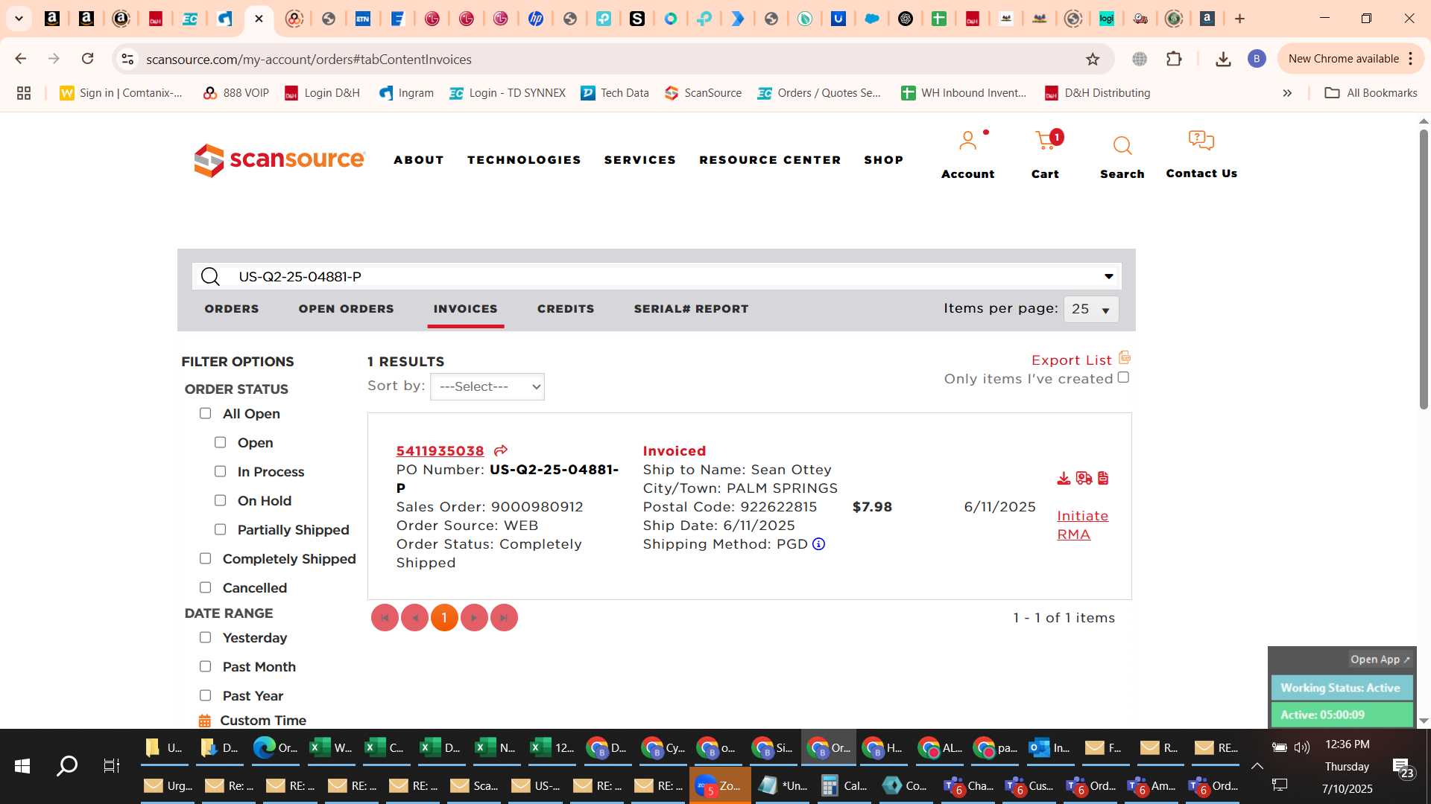Switch to the Serial# Report tab
Viewport: 1431px width, 804px height.
point(691,309)
